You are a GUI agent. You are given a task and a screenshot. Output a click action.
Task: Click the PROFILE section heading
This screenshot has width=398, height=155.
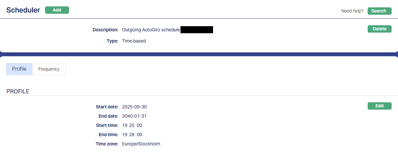coord(18,91)
